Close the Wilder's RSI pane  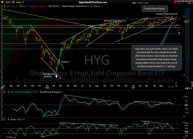4,119
